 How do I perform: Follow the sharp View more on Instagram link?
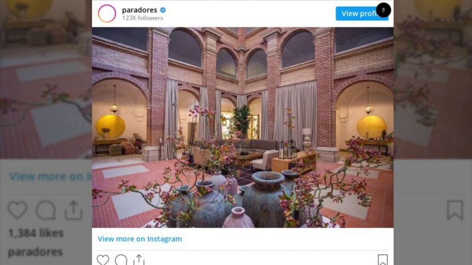(x=140, y=239)
